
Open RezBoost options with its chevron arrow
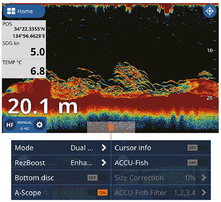(104, 163)
